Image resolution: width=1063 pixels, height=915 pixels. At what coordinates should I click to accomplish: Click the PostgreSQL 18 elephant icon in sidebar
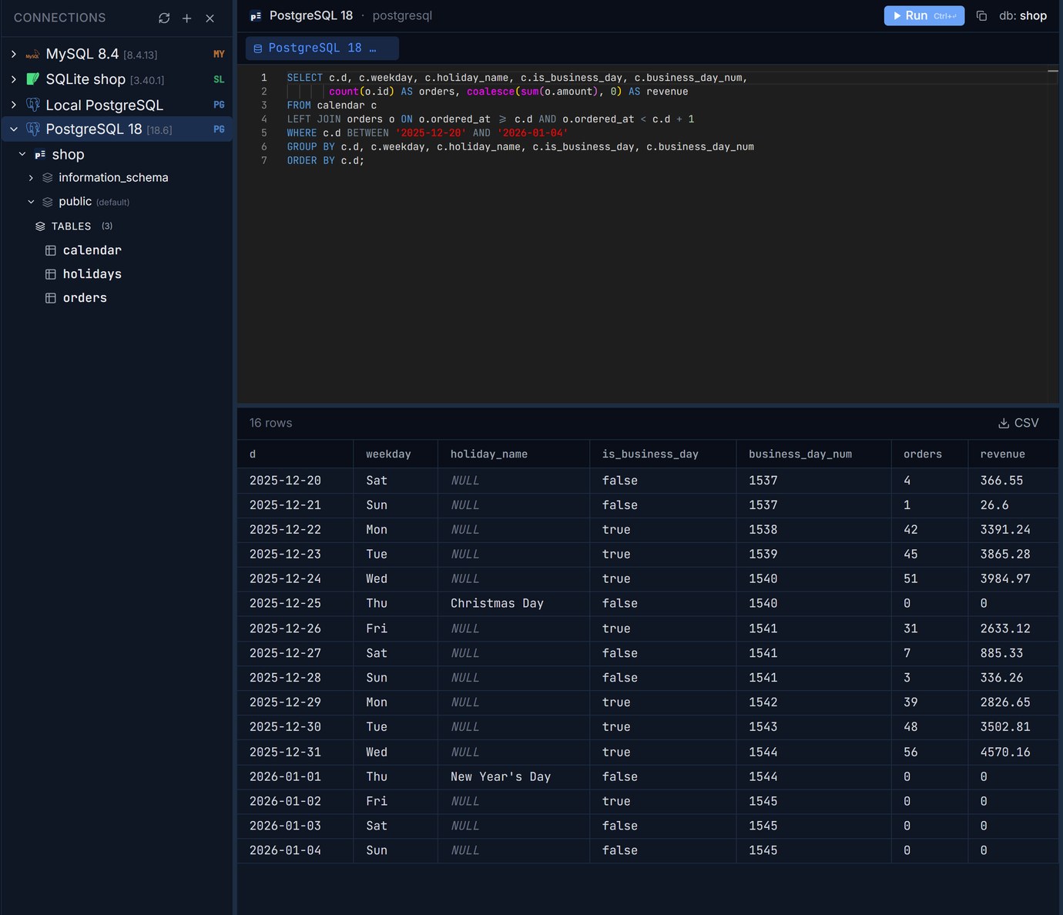point(32,129)
